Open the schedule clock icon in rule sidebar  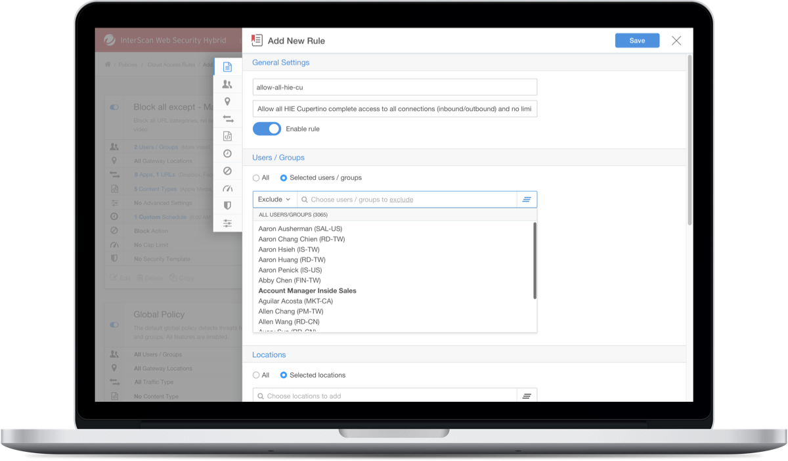[x=227, y=154]
